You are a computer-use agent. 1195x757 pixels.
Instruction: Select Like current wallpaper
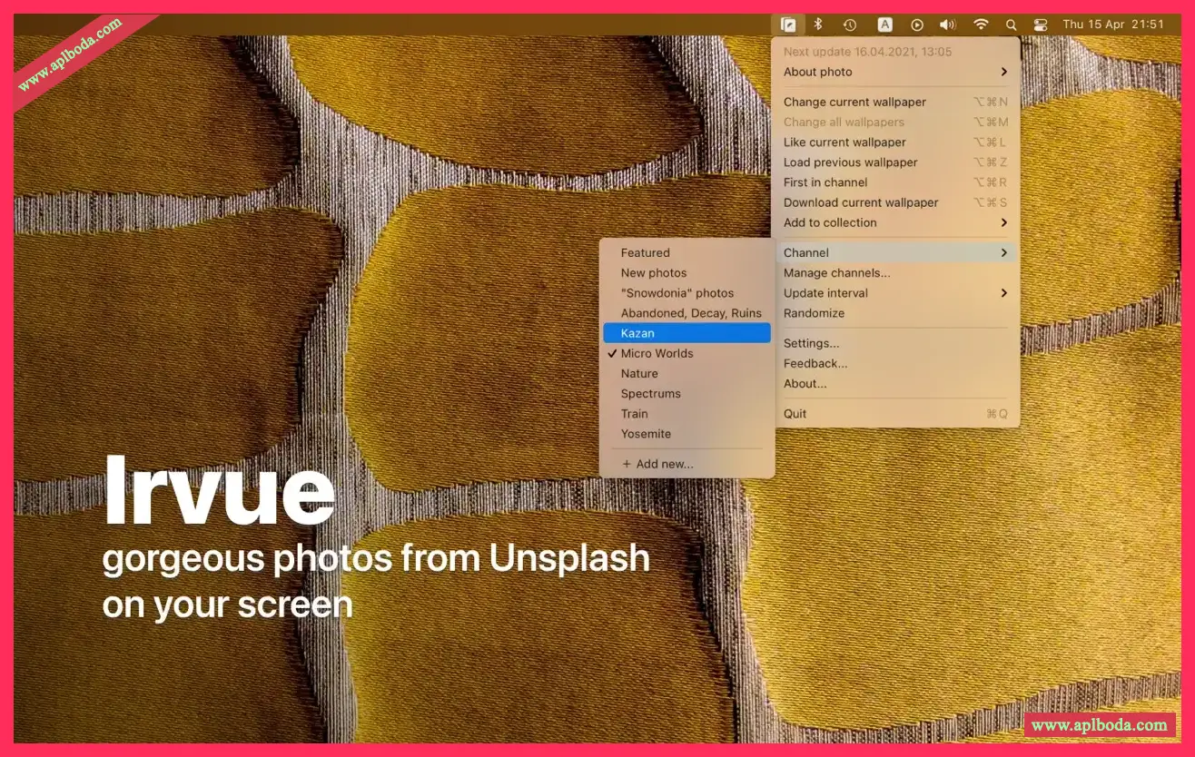point(895,142)
